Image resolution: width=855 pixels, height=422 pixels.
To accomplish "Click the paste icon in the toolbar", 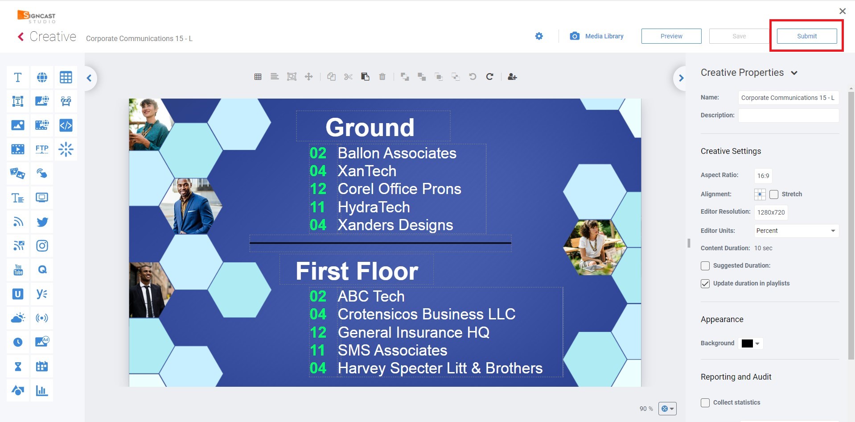I will [365, 77].
